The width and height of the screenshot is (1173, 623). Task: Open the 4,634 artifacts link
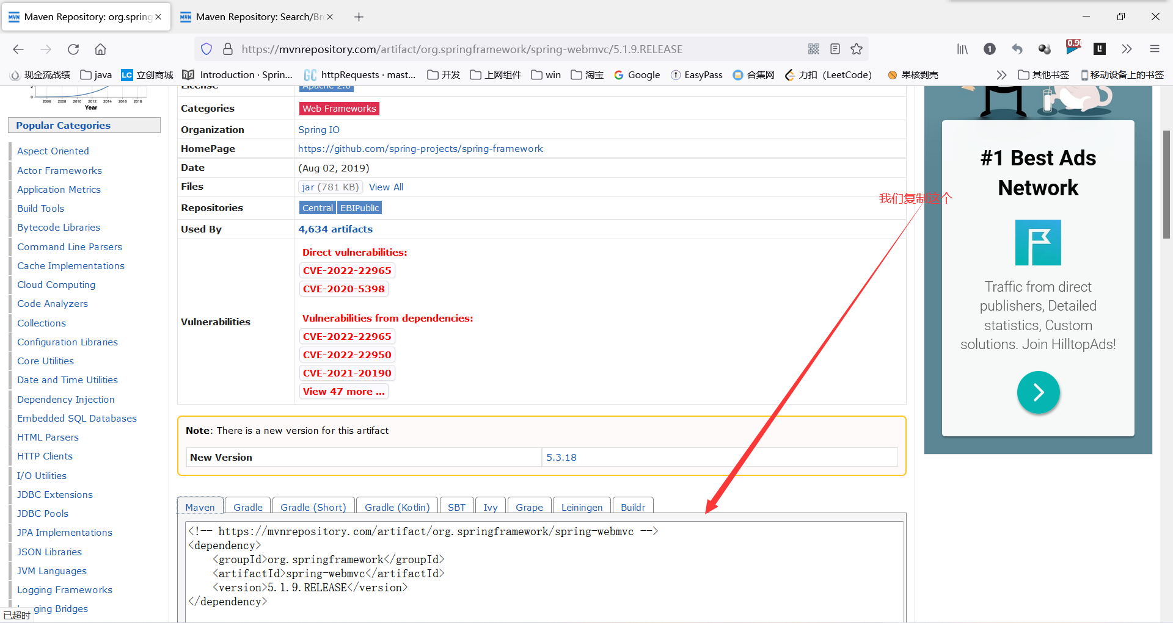[x=335, y=229]
